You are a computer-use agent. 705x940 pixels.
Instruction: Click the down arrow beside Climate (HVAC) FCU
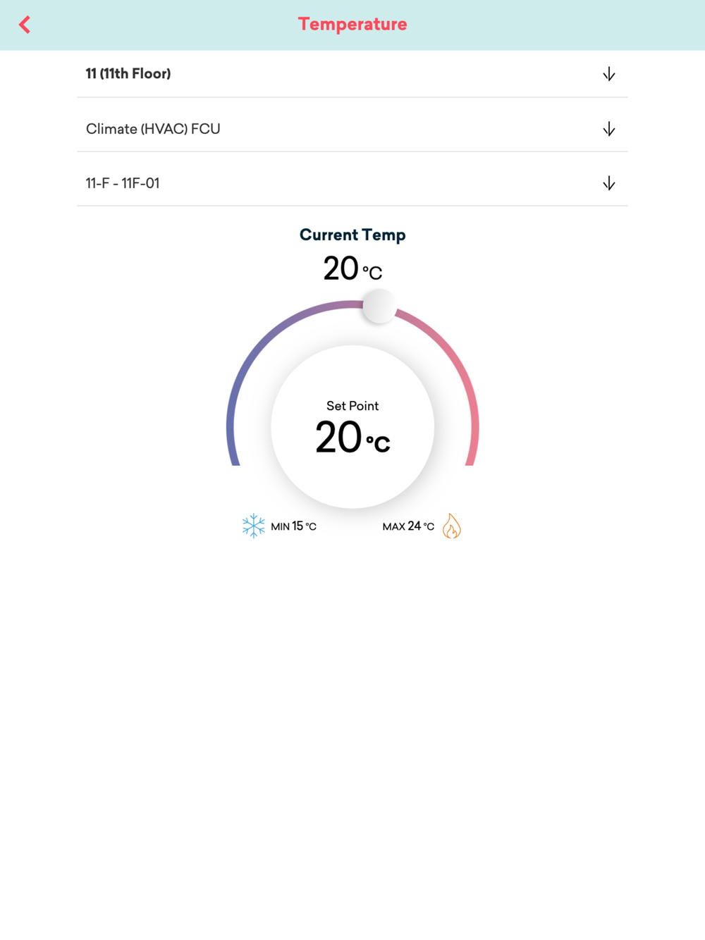(609, 129)
